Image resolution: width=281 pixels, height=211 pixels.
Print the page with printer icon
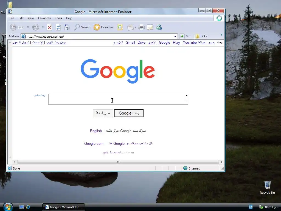point(141,27)
